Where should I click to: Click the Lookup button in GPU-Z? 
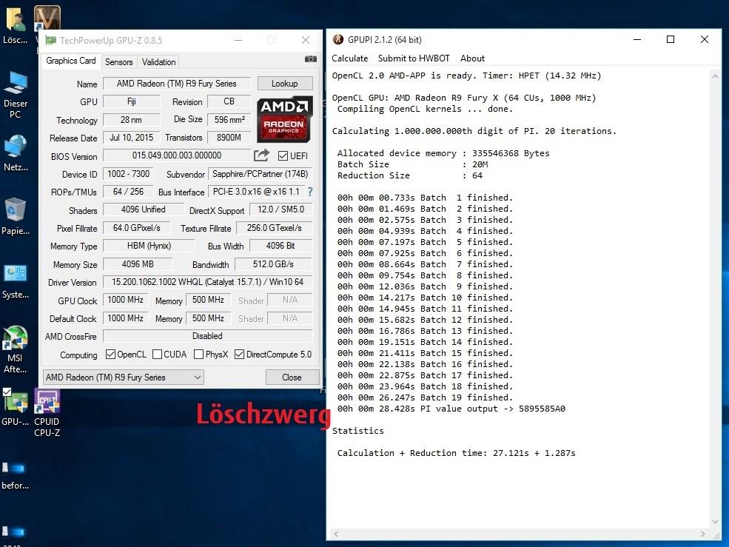pyautogui.click(x=284, y=84)
